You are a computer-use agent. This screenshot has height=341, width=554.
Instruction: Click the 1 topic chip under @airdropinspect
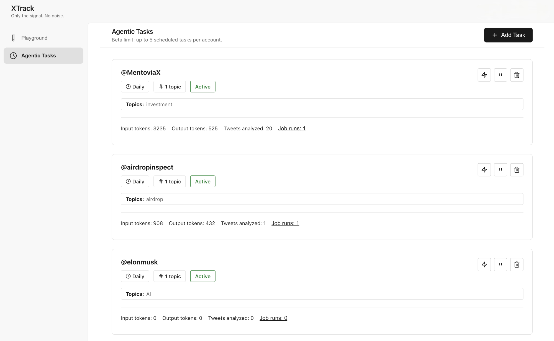170,181
